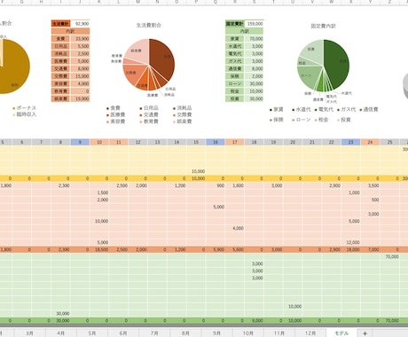This screenshot has height=337, width=408.
Task: Select the 6月 sheet tab
Action: 123,333
